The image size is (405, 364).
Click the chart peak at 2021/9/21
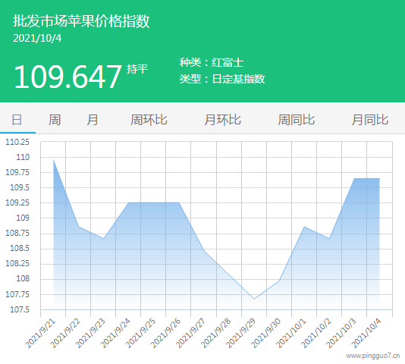53,161
